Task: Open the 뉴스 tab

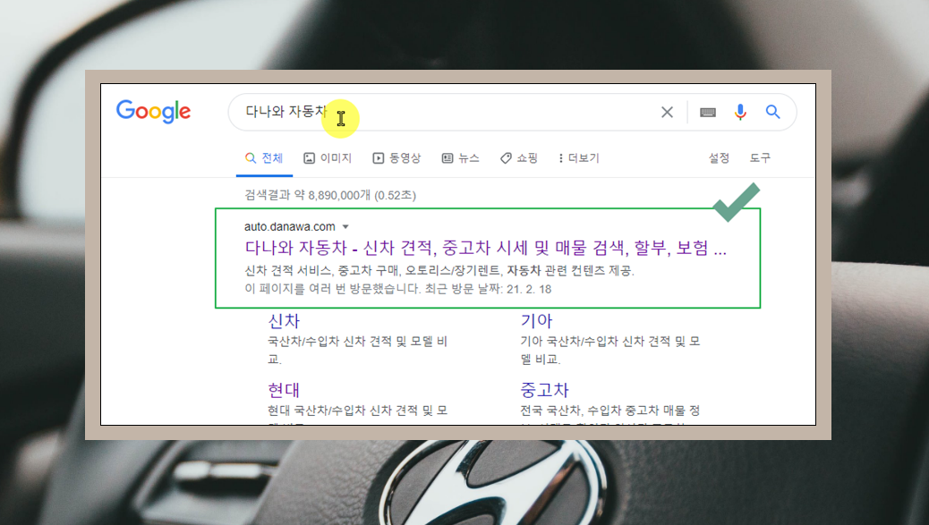Action: (460, 158)
